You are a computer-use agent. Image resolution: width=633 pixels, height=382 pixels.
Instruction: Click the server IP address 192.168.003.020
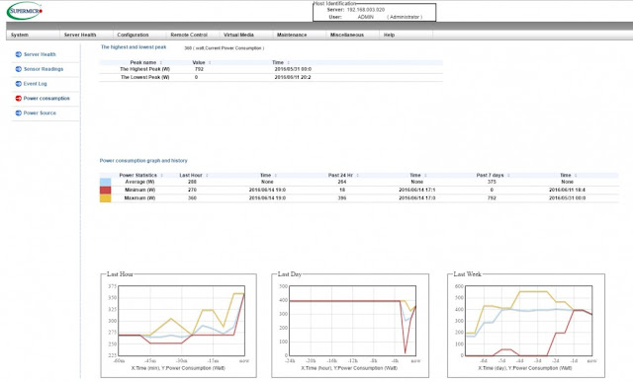[366, 10]
